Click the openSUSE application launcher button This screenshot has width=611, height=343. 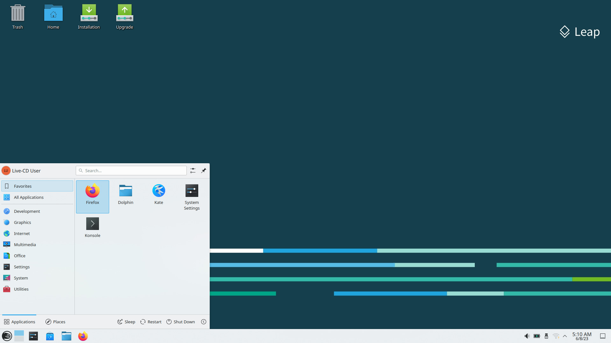[x=7, y=336]
